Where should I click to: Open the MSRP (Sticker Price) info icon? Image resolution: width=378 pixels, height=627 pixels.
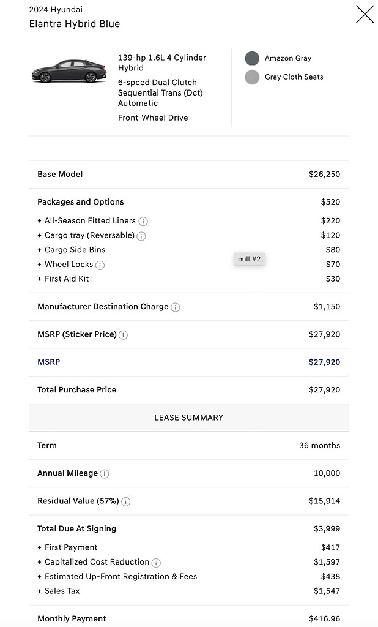click(x=123, y=335)
